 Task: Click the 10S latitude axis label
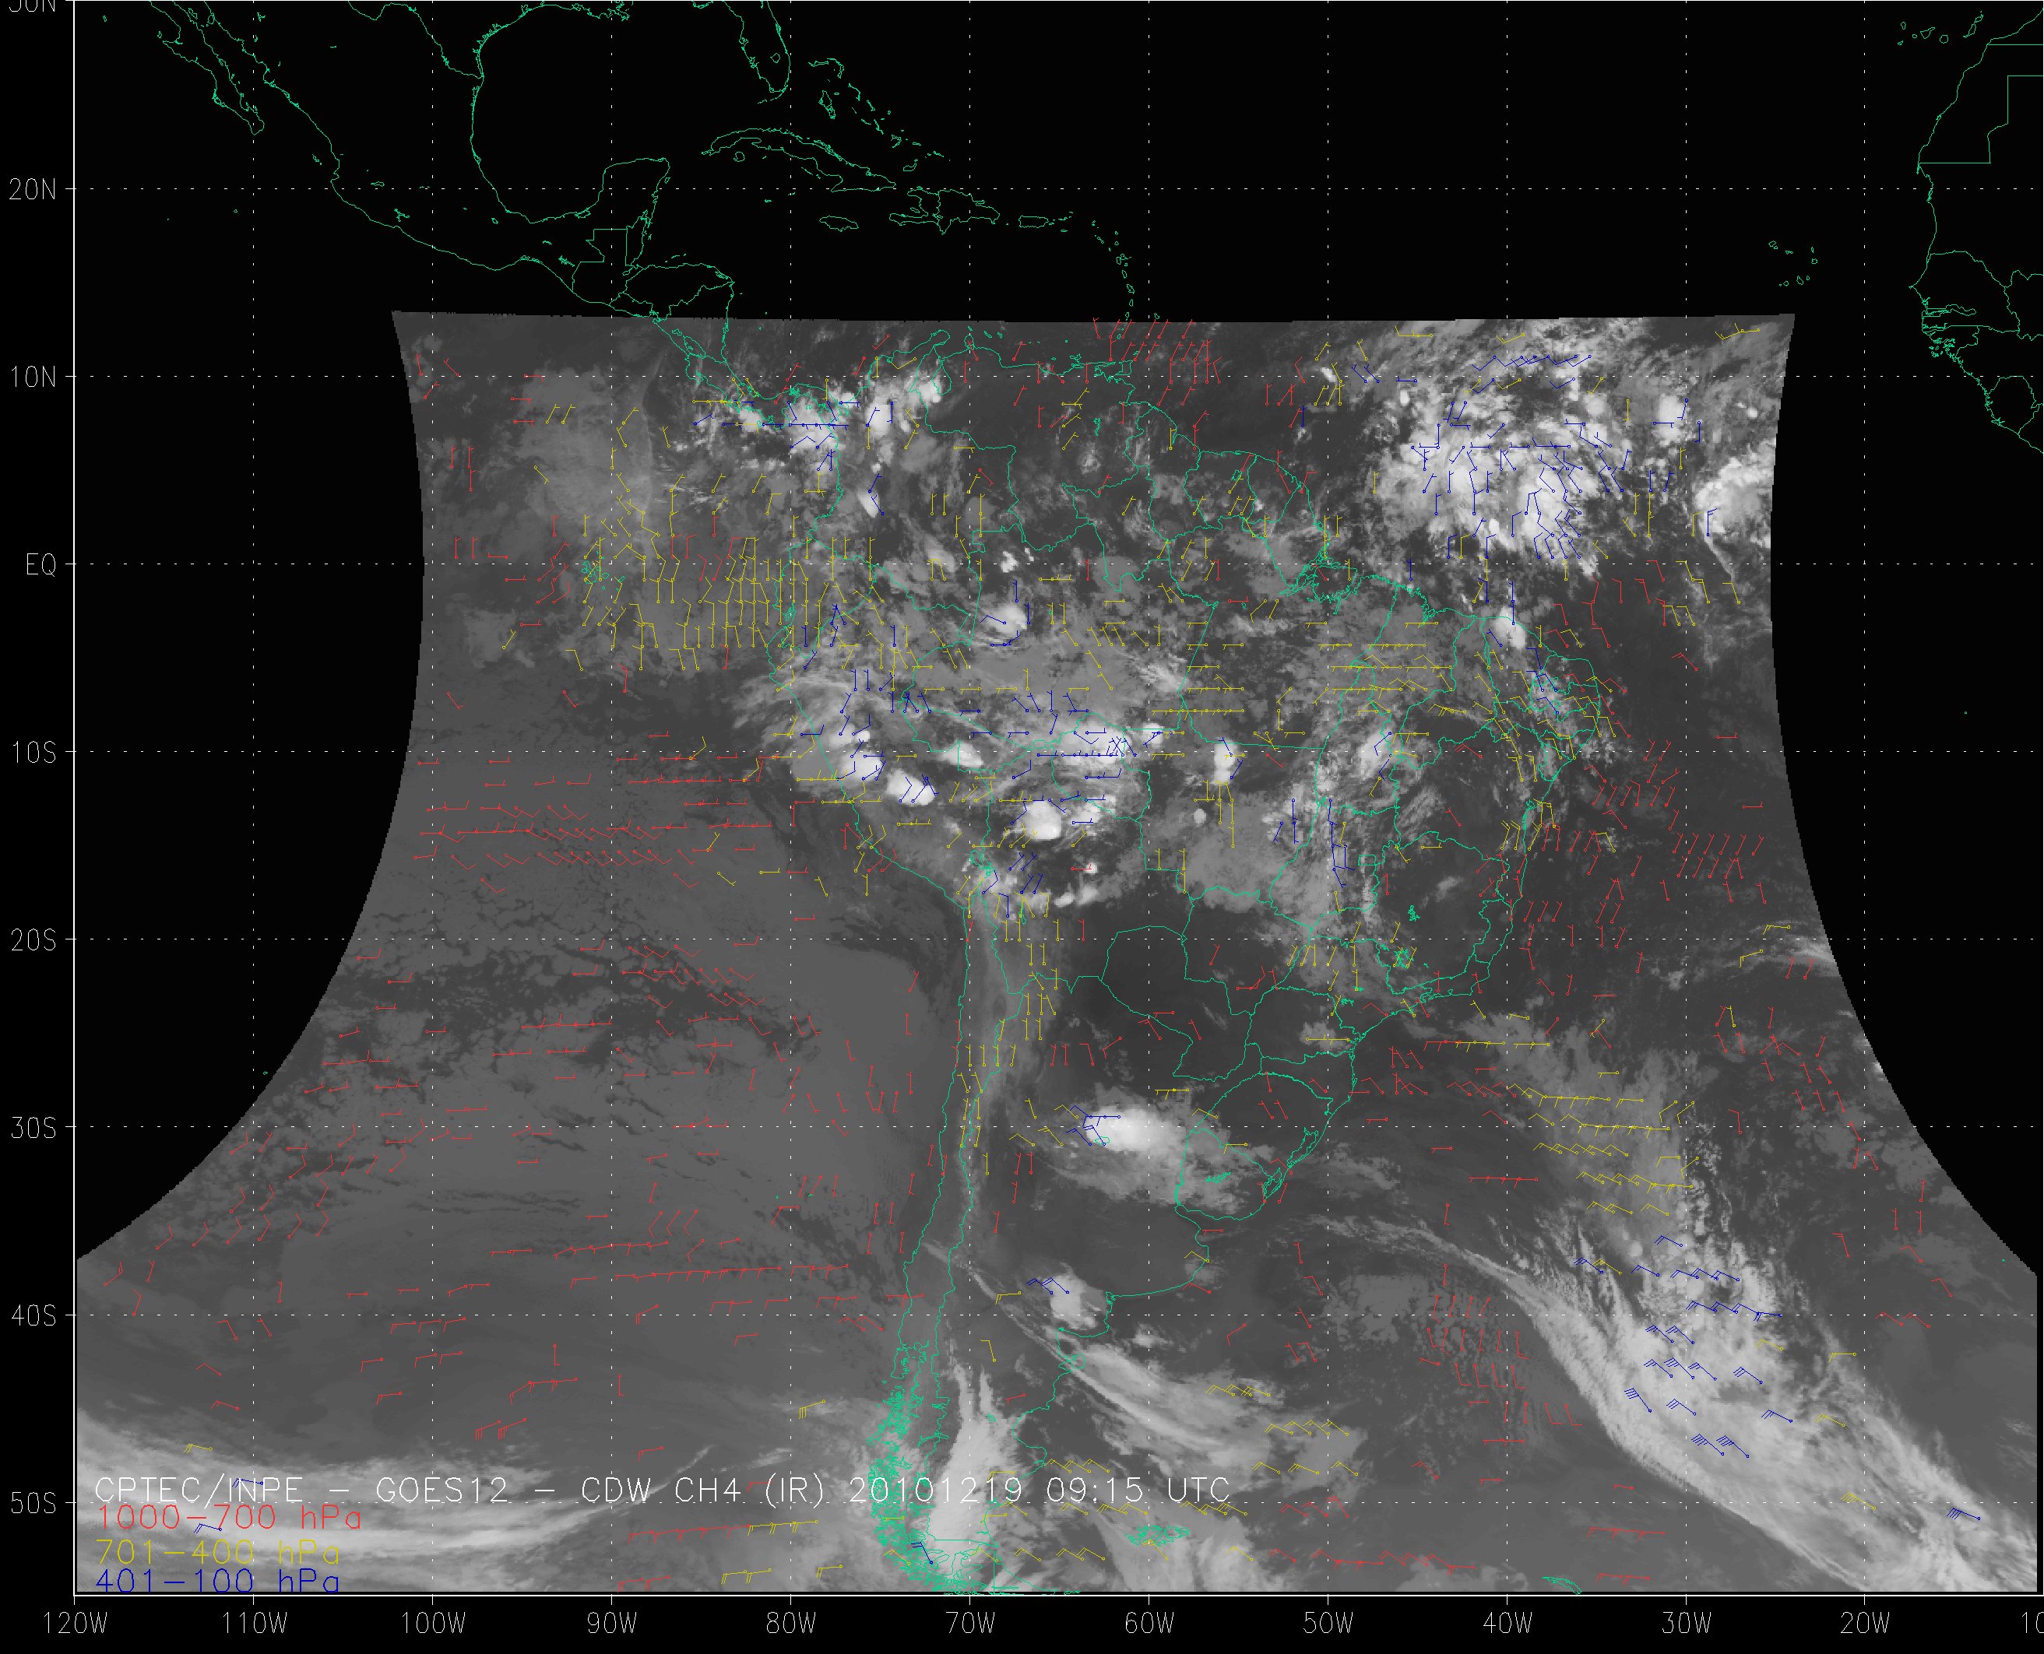[x=33, y=753]
